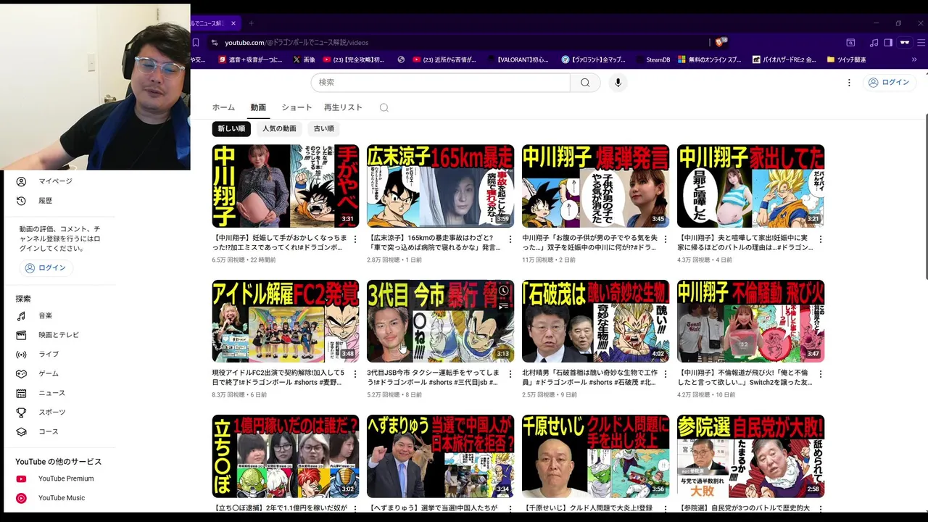Viewport: 928px width, 522px height.
Task: Open options menu for 【中川翔子】妊娠して手がおかしく video
Action: (355, 239)
